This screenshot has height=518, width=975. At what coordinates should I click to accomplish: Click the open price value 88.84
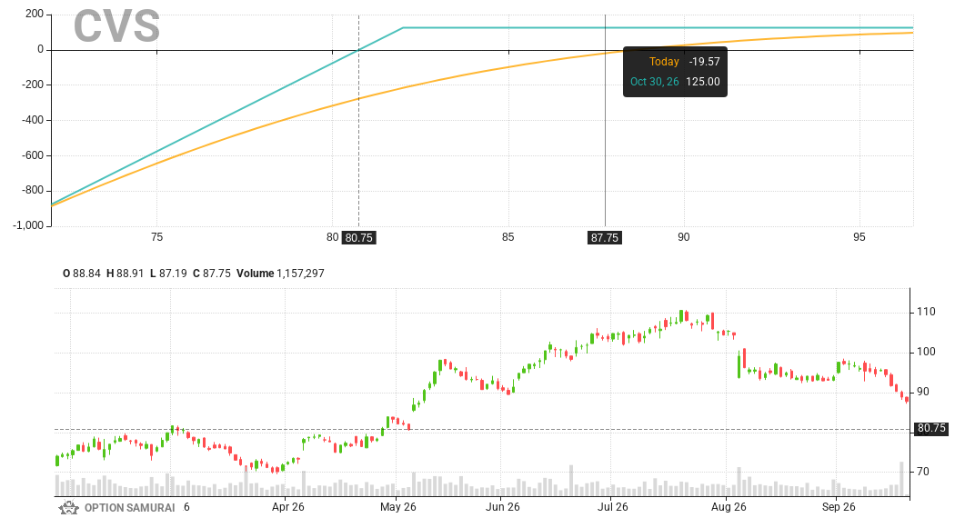click(86, 274)
